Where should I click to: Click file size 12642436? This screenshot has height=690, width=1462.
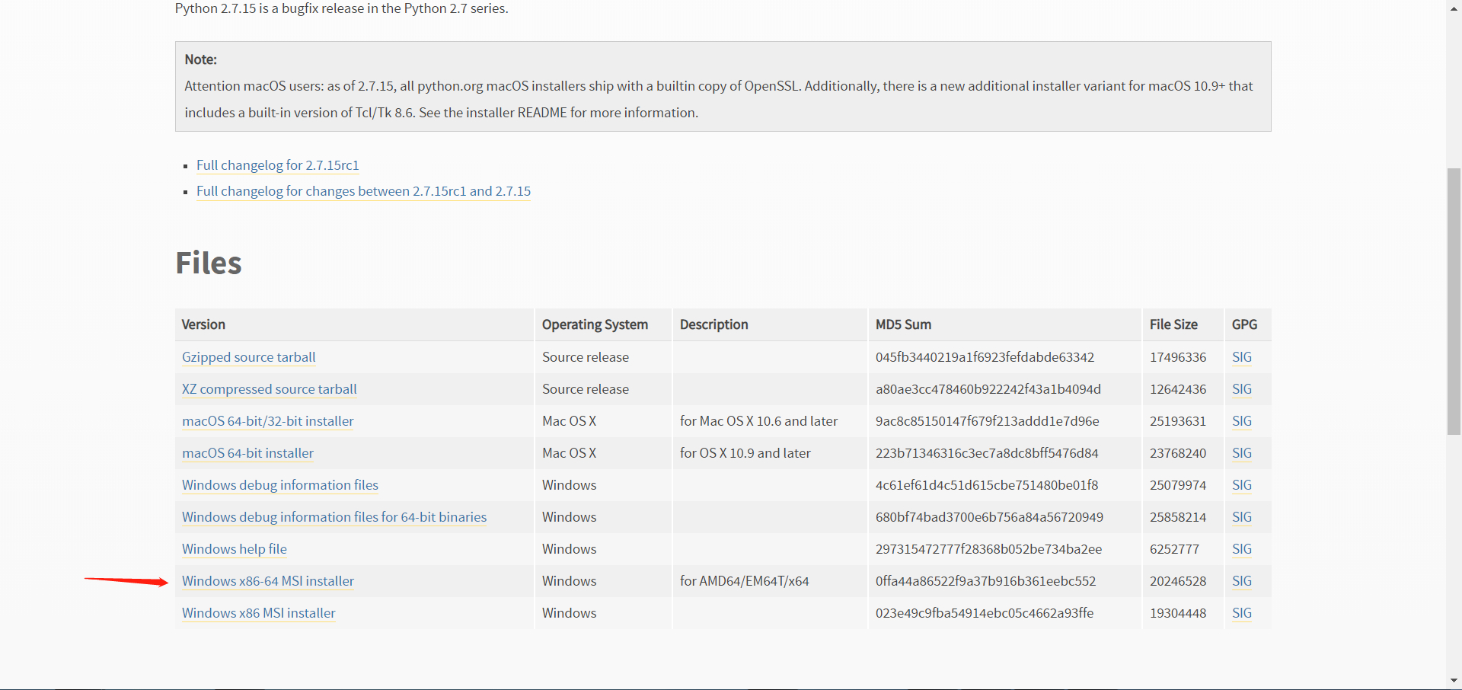coord(1178,389)
